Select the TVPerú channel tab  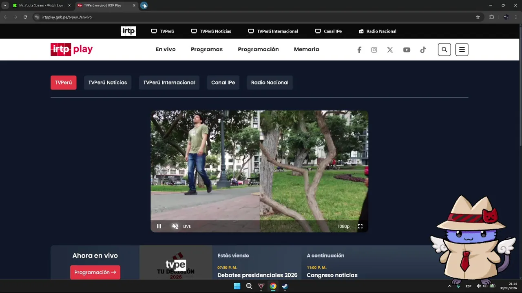(x=63, y=83)
